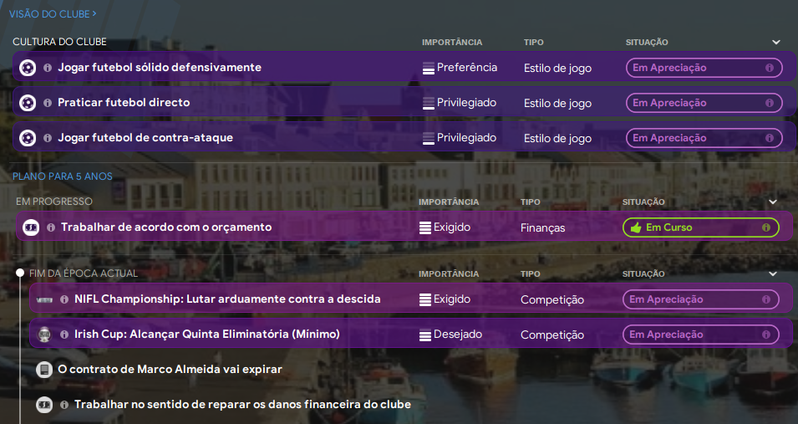This screenshot has height=424, width=798.
Task: Click info icon inside NIFL Championship status pill
Action: [x=766, y=299]
